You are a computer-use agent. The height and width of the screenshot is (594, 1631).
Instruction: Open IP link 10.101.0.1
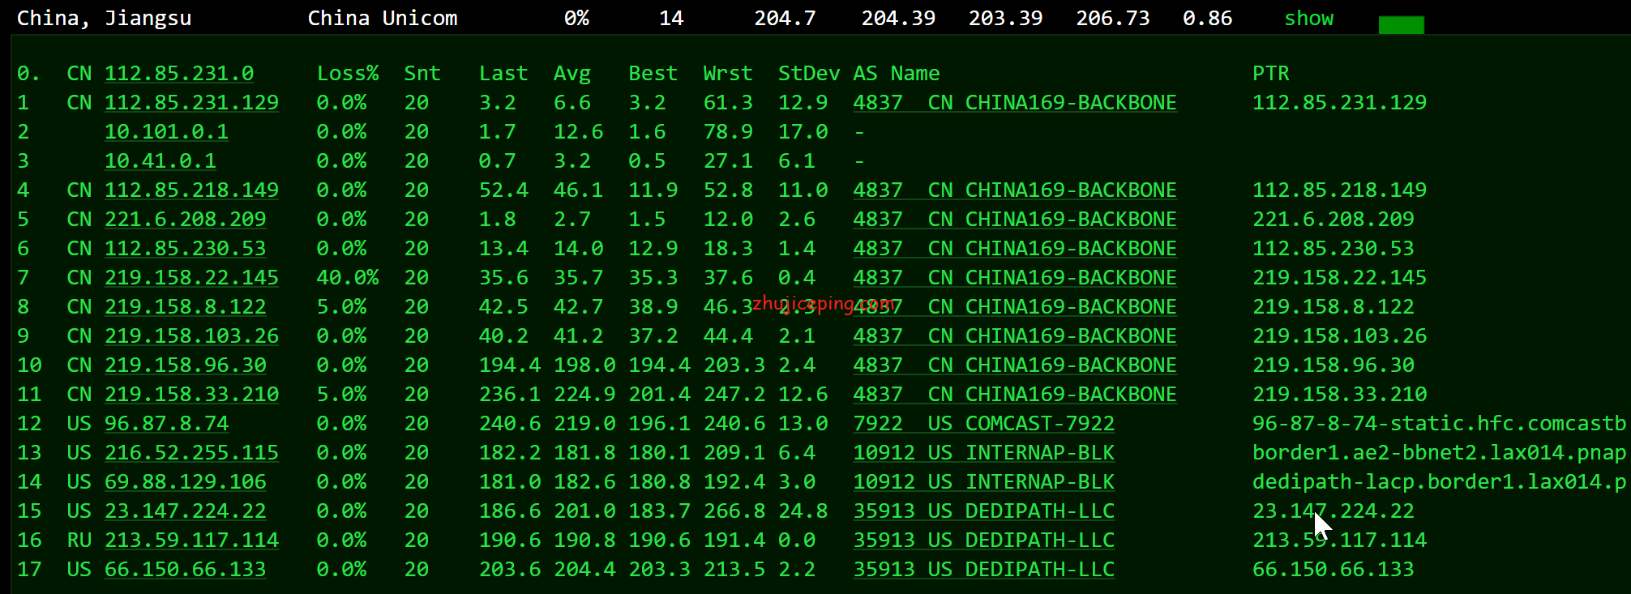point(166,132)
